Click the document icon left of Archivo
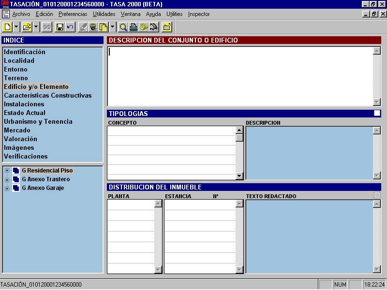This screenshot has width=387, height=290. [6, 14]
